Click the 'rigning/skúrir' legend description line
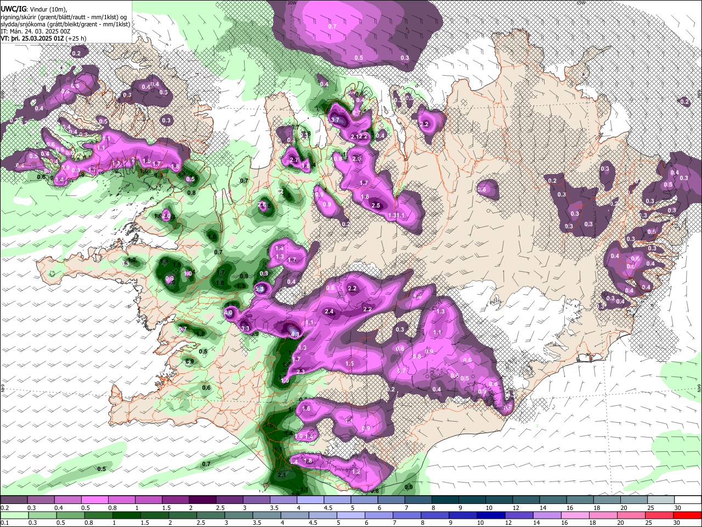Screen dimensions: 702x527 click(x=64, y=16)
